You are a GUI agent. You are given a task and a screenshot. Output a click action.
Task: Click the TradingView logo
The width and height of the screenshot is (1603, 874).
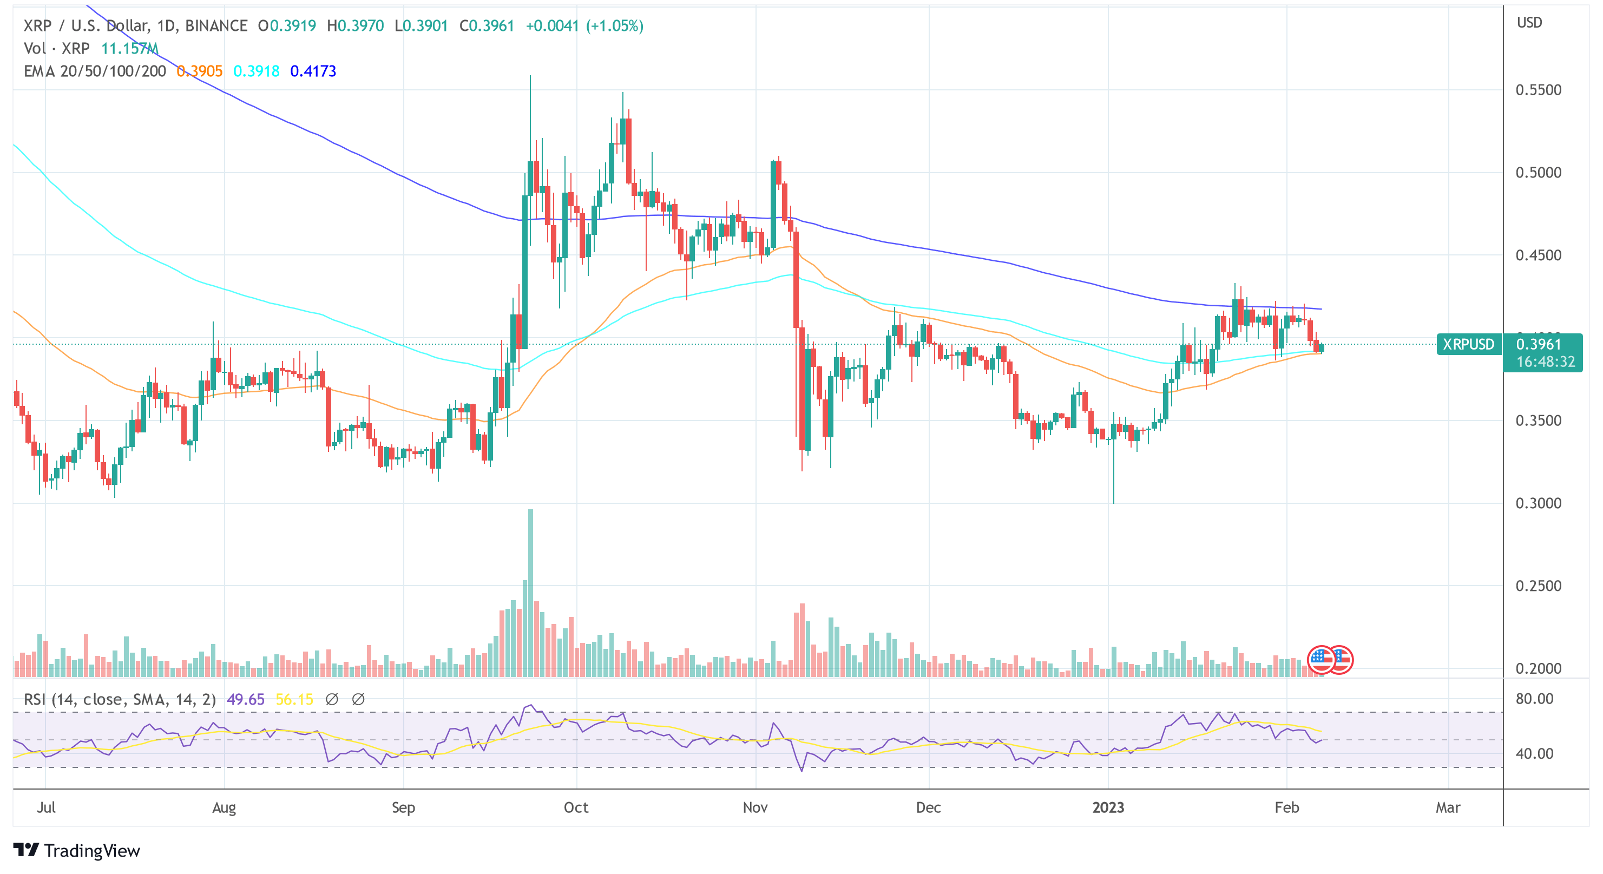coord(76,850)
